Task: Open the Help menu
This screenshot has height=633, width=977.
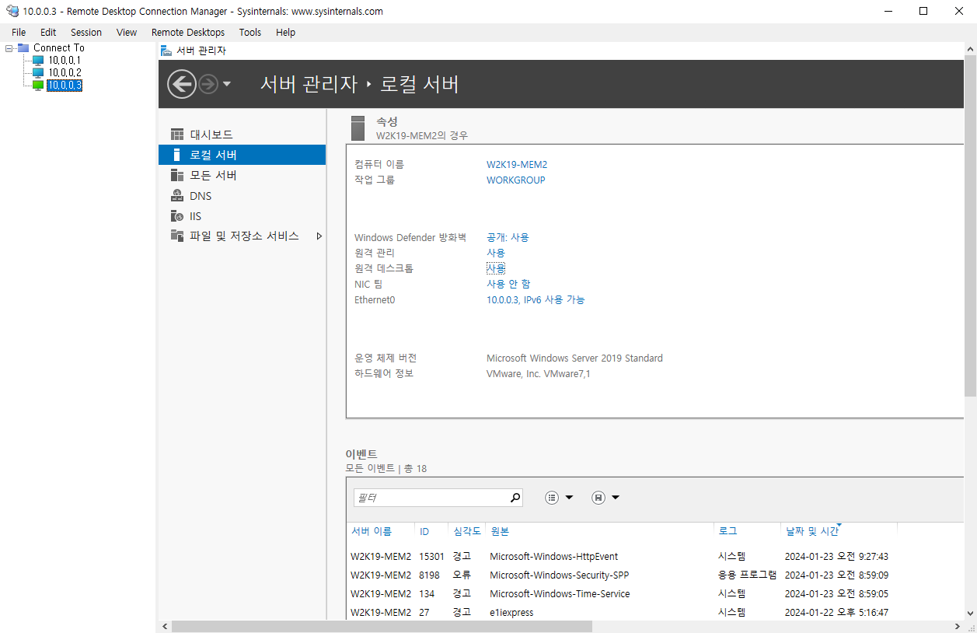Action: [x=286, y=32]
